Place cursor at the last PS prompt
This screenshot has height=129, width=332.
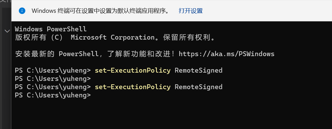point(53,95)
